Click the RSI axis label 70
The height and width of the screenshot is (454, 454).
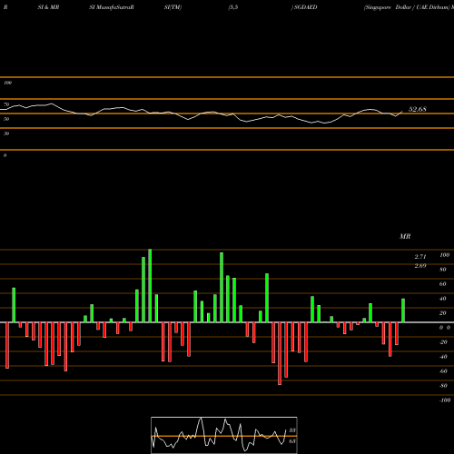tap(6, 104)
